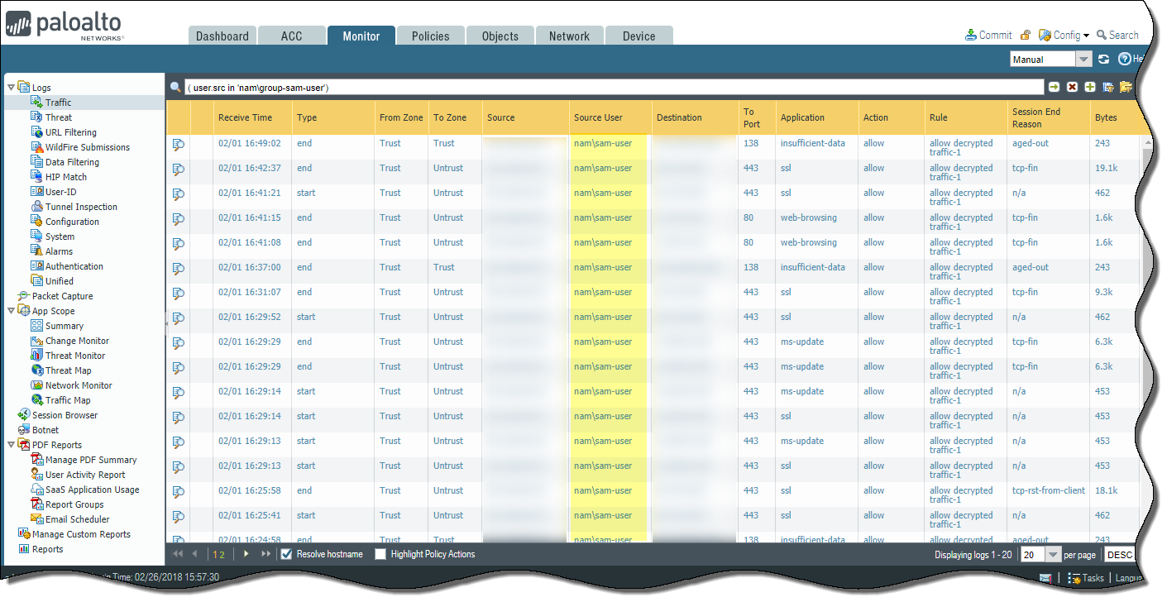
Task: Collapse the PDF Reports tree section
Action: point(10,445)
